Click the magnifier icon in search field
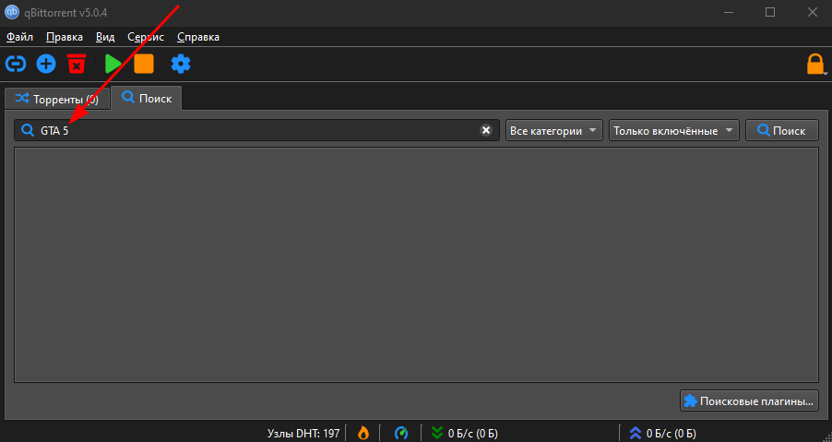The image size is (832, 442). (x=28, y=130)
